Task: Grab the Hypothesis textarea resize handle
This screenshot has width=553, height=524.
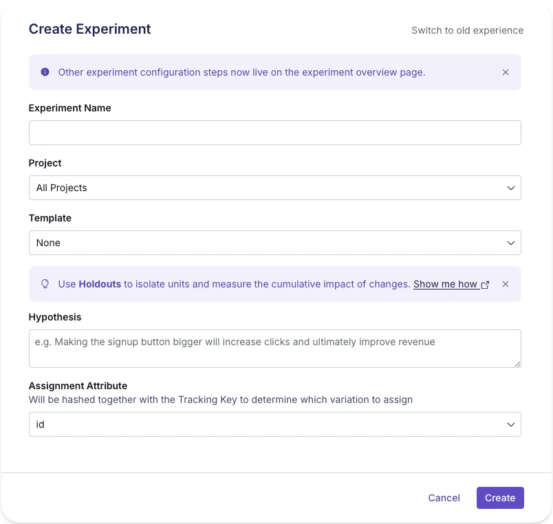Action: pos(517,364)
